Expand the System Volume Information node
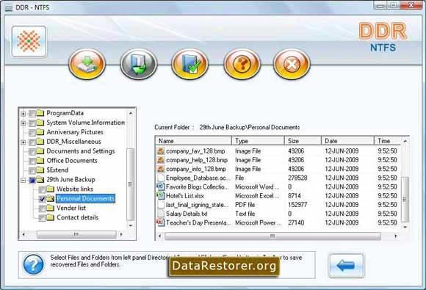The image size is (426, 290). click(x=24, y=123)
